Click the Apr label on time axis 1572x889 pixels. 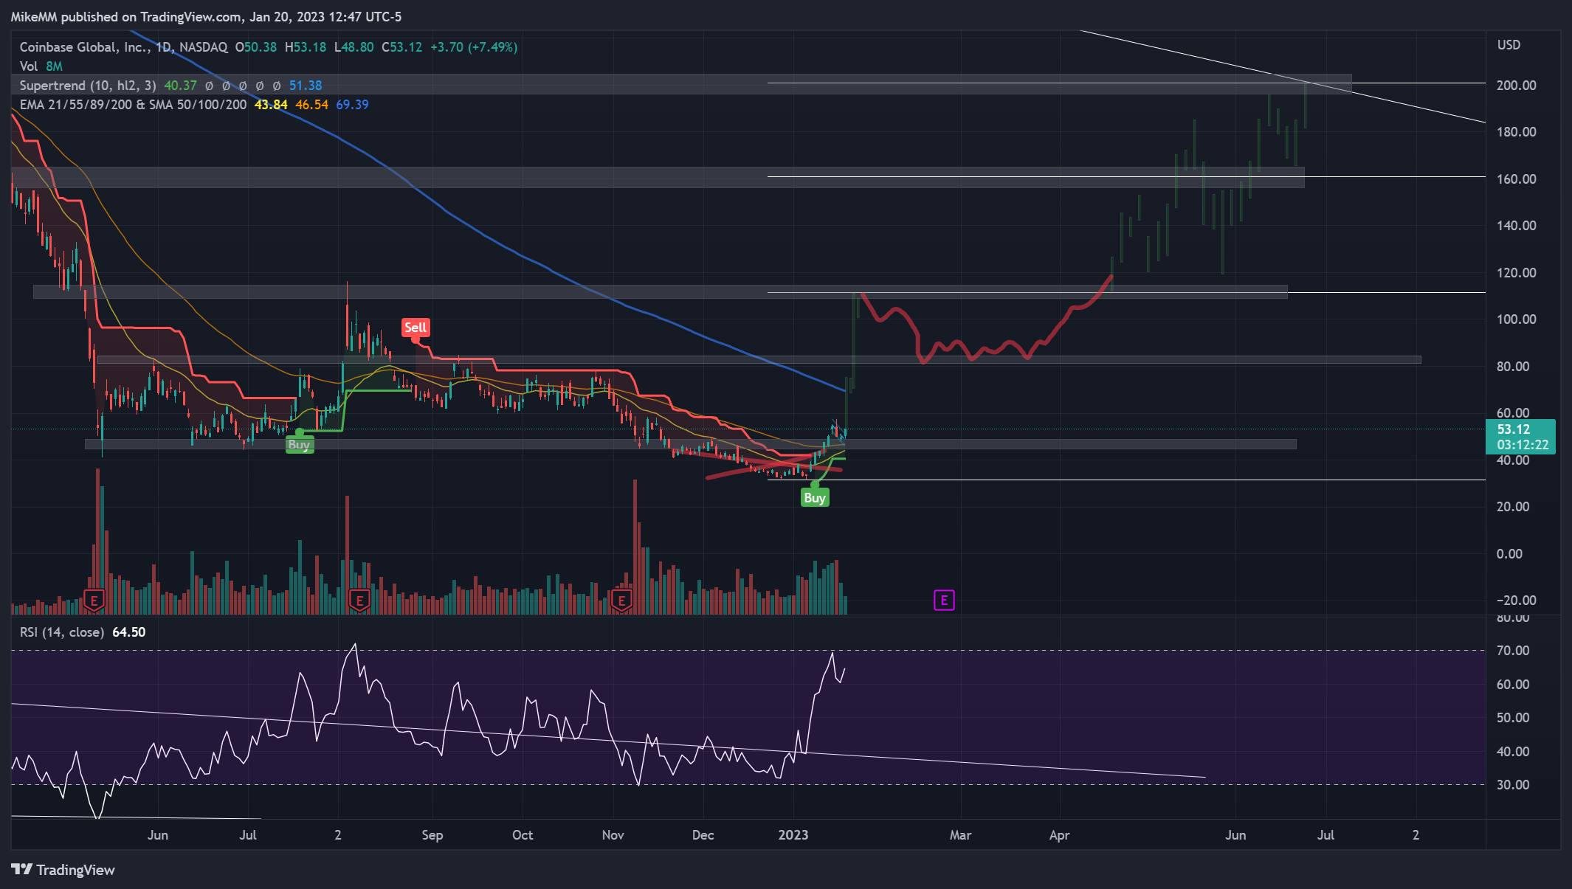(1060, 835)
